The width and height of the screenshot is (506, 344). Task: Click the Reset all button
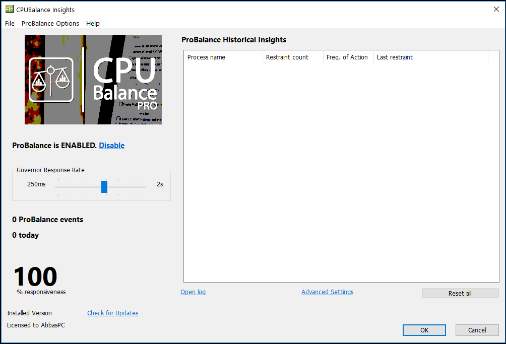460,294
